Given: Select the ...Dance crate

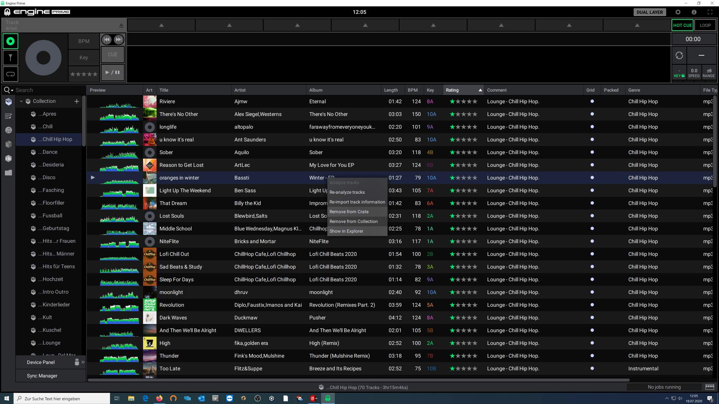Looking at the screenshot, I should 49,152.
